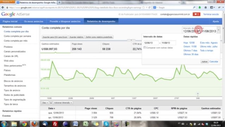Open Thunderbird on the taskbar
Viewport: 225px width, 127px height.
(x=45, y=124)
